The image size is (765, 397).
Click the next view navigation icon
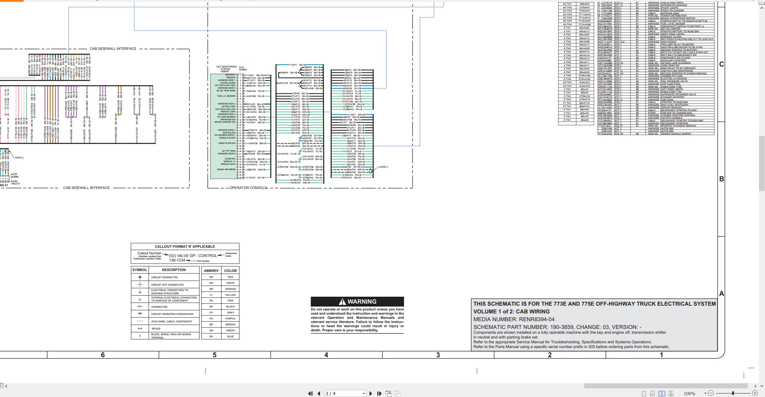pyautogui.click(x=397, y=393)
